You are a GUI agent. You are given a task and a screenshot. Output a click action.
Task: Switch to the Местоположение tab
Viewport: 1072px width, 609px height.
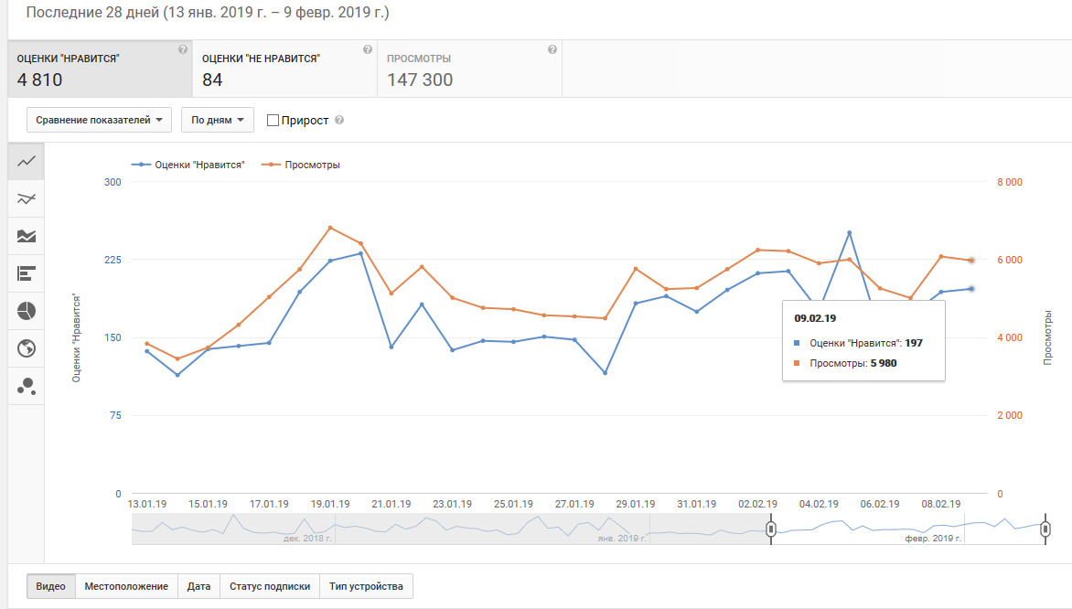(x=126, y=586)
